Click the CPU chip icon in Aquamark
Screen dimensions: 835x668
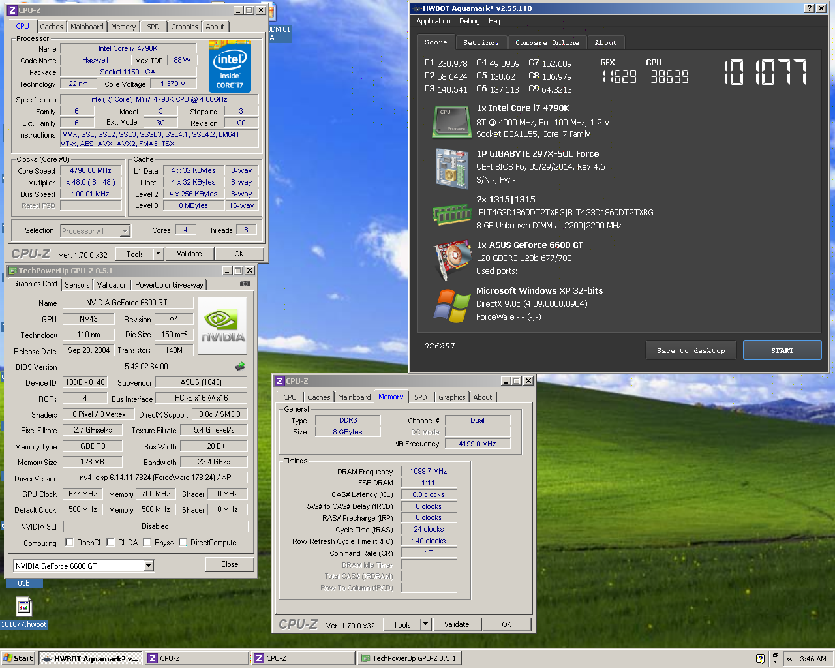[x=451, y=122]
